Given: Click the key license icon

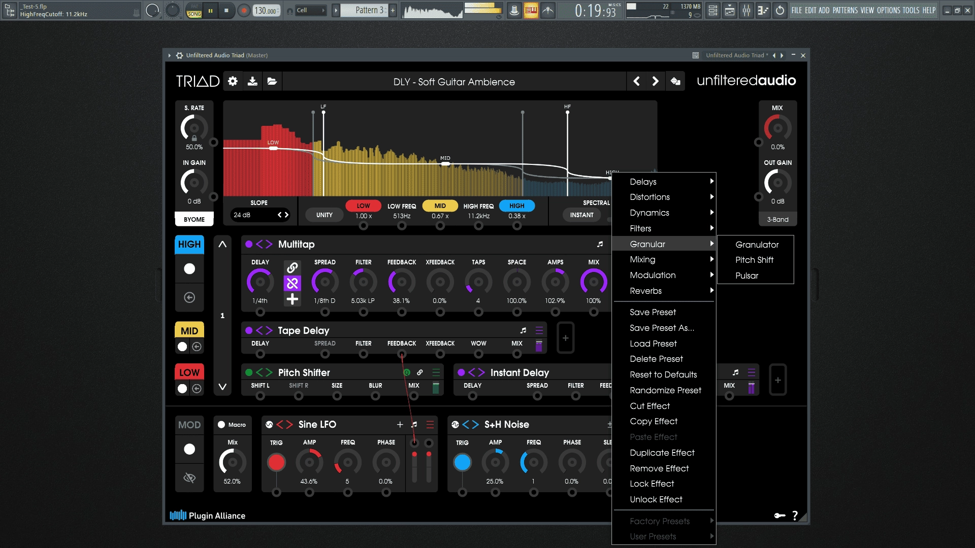Looking at the screenshot, I should point(779,516).
